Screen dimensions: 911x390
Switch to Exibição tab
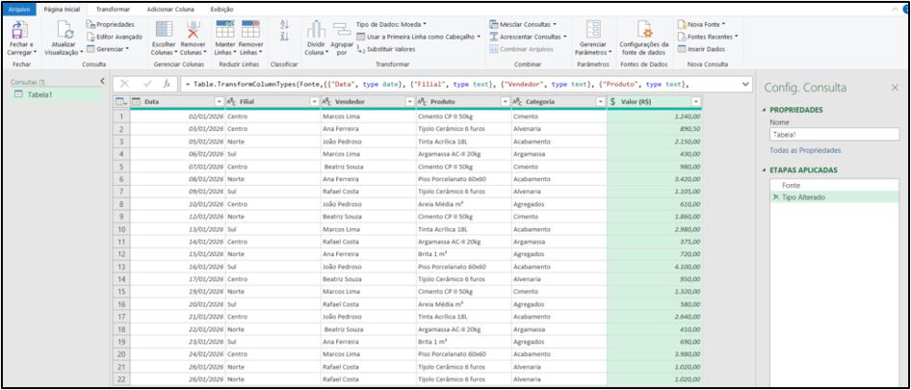point(221,10)
